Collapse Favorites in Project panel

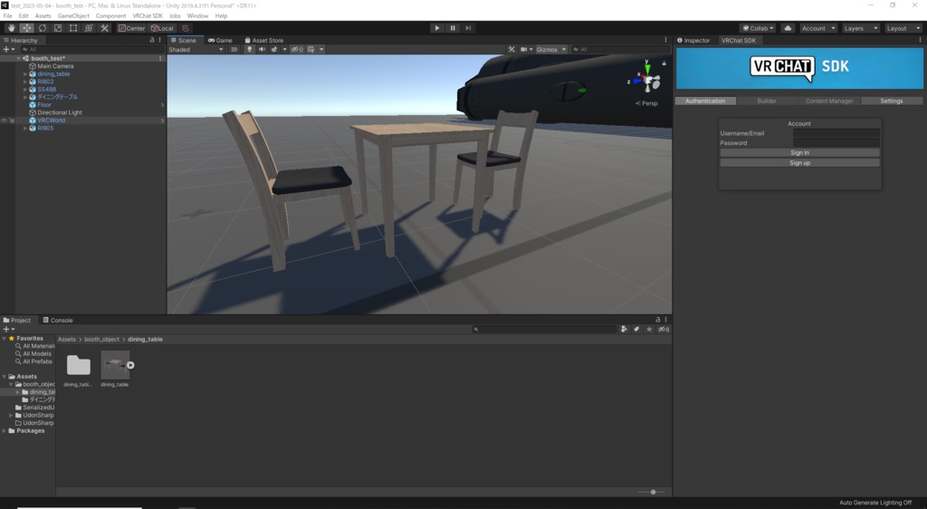click(x=5, y=338)
